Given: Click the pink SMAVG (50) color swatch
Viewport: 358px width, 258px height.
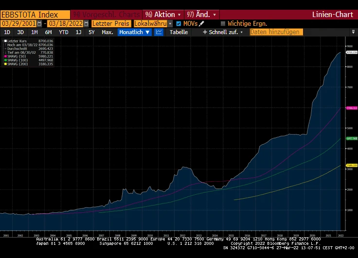Looking at the screenshot, I should click(5, 56).
